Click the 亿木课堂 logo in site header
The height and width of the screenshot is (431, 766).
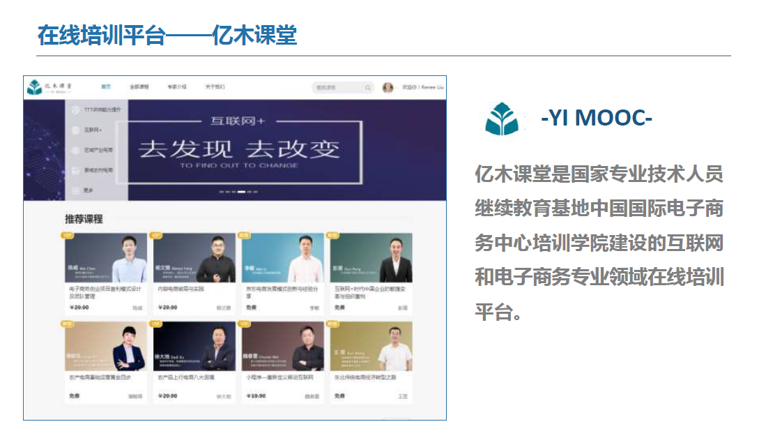49,87
